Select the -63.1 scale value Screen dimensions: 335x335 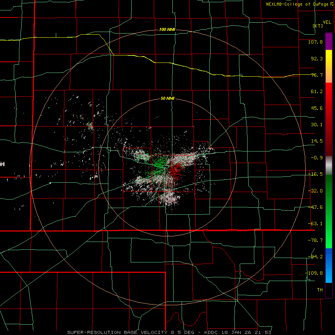click(315, 224)
